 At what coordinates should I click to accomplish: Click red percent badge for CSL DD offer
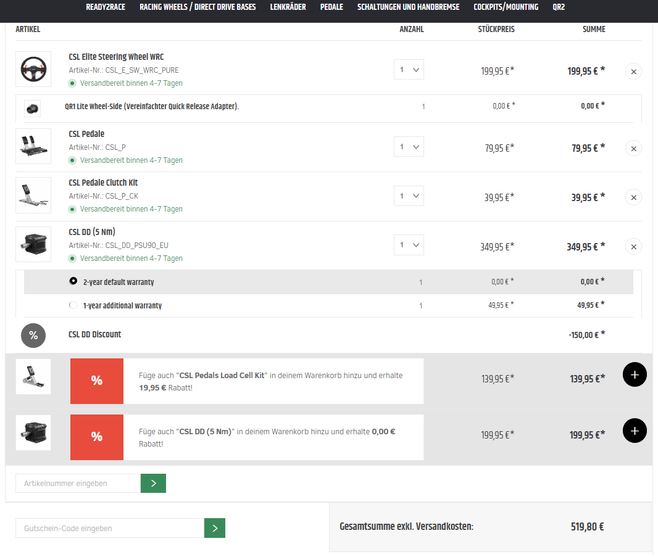pyautogui.click(x=97, y=437)
